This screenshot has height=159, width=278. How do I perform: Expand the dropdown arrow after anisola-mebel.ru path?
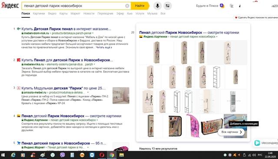[88, 93]
